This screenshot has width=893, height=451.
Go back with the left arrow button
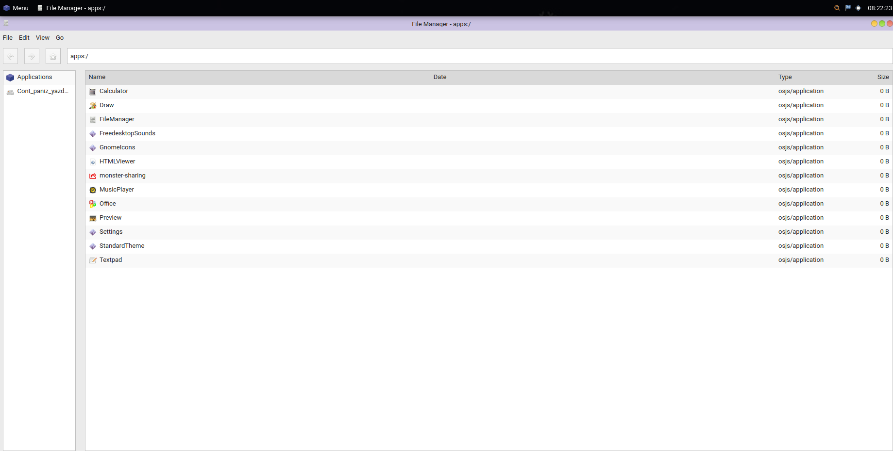tap(11, 56)
